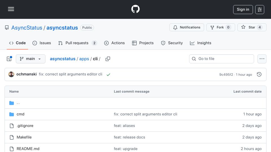
Task: Open asyncstatus repository link in header
Action: click(62, 28)
